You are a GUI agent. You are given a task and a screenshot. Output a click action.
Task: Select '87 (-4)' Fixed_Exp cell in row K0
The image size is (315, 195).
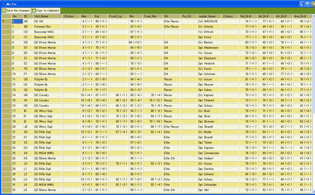point(118,132)
